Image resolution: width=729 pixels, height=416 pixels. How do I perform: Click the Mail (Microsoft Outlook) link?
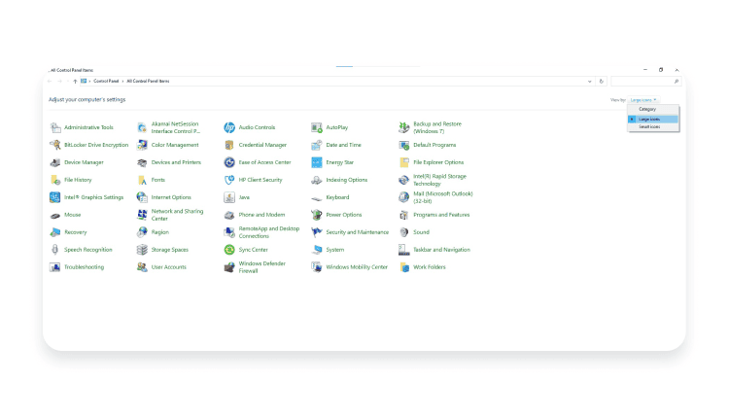tap(443, 197)
